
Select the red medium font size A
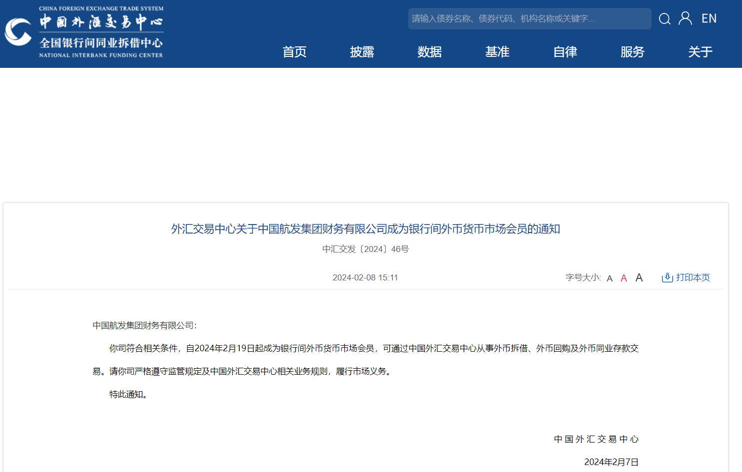click(624, 278)
